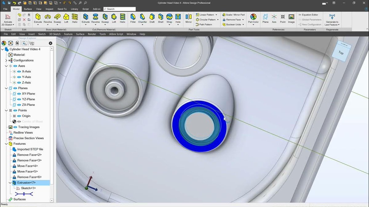Viewport: 369px width, 207px height.
Task: Insert a reference Point
Action: (283, 18)
